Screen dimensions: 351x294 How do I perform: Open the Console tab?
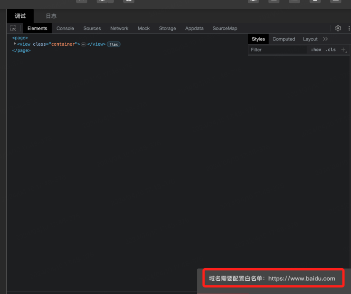click(x=65, y=28)
